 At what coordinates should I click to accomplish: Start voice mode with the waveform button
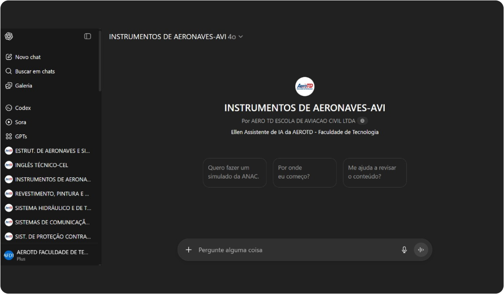click(x=421, y=250)
